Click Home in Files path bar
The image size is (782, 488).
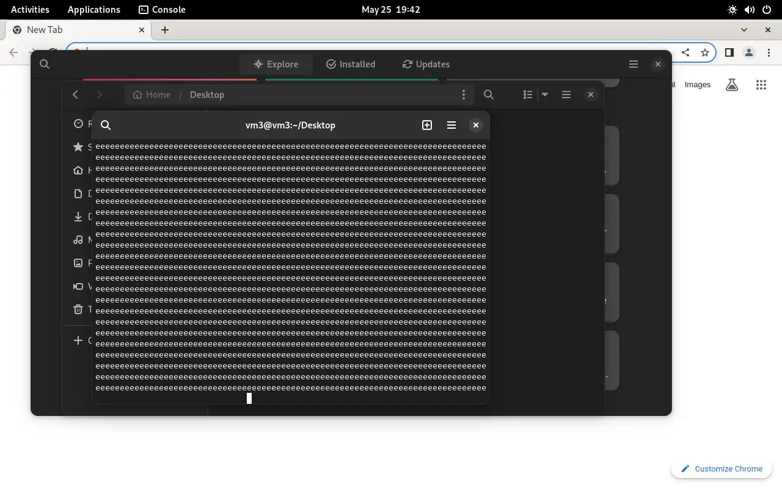(x=152, y=95)
